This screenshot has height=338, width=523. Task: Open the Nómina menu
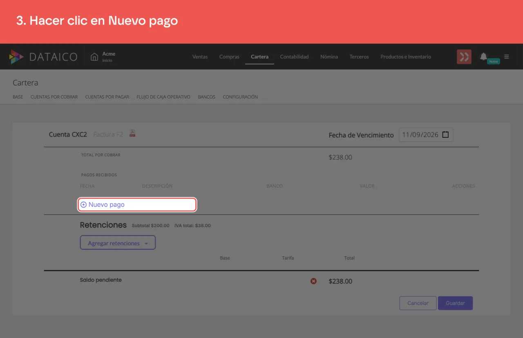point(329,57)
